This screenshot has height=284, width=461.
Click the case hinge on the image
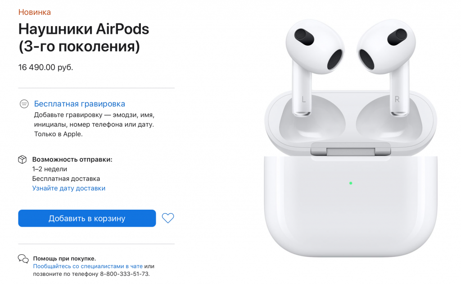(x=351, y=150)
